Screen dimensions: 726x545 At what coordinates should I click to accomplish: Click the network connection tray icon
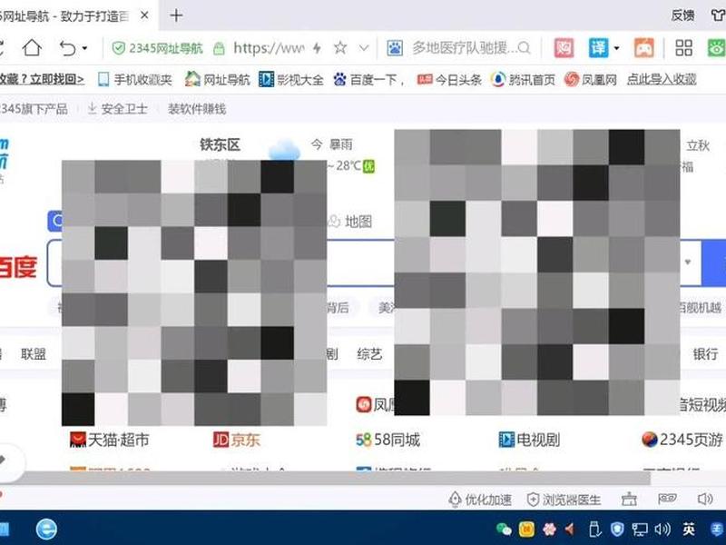(x=640, y=529)
